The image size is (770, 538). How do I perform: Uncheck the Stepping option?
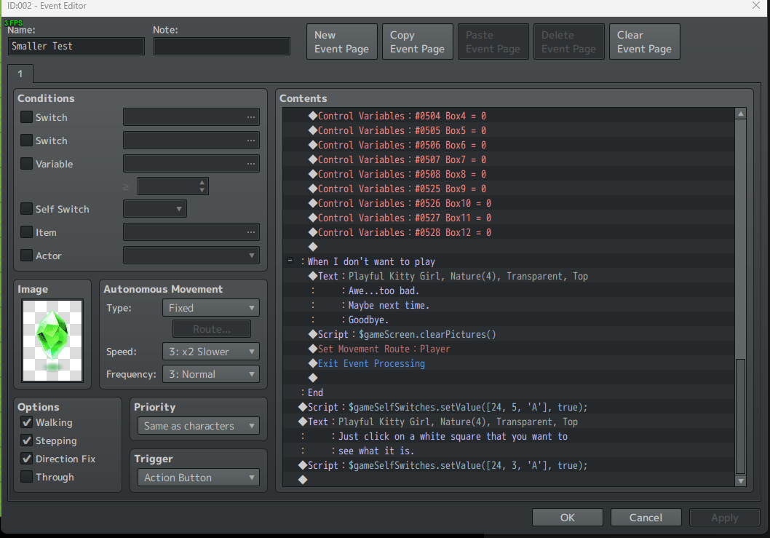pos(26,440)
